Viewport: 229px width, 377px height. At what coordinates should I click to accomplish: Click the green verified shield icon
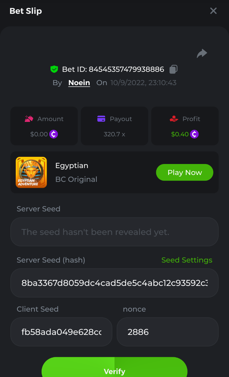point(54,69)
